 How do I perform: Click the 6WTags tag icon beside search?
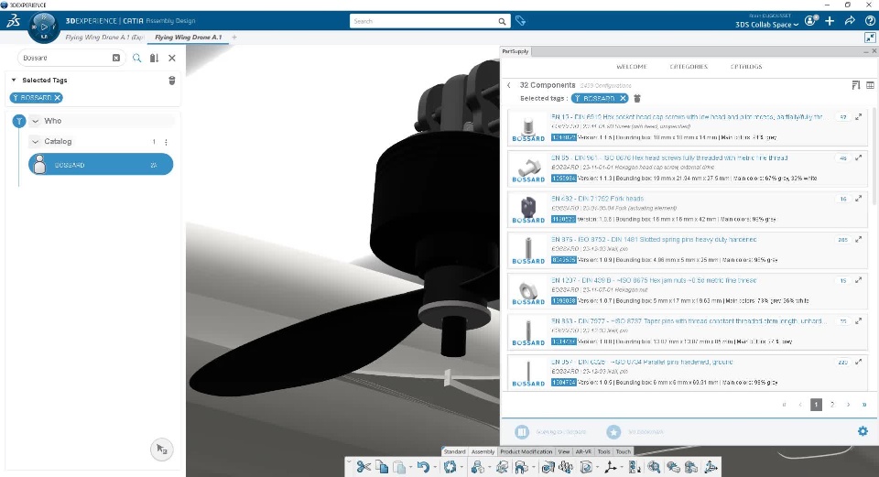point(521,21)
